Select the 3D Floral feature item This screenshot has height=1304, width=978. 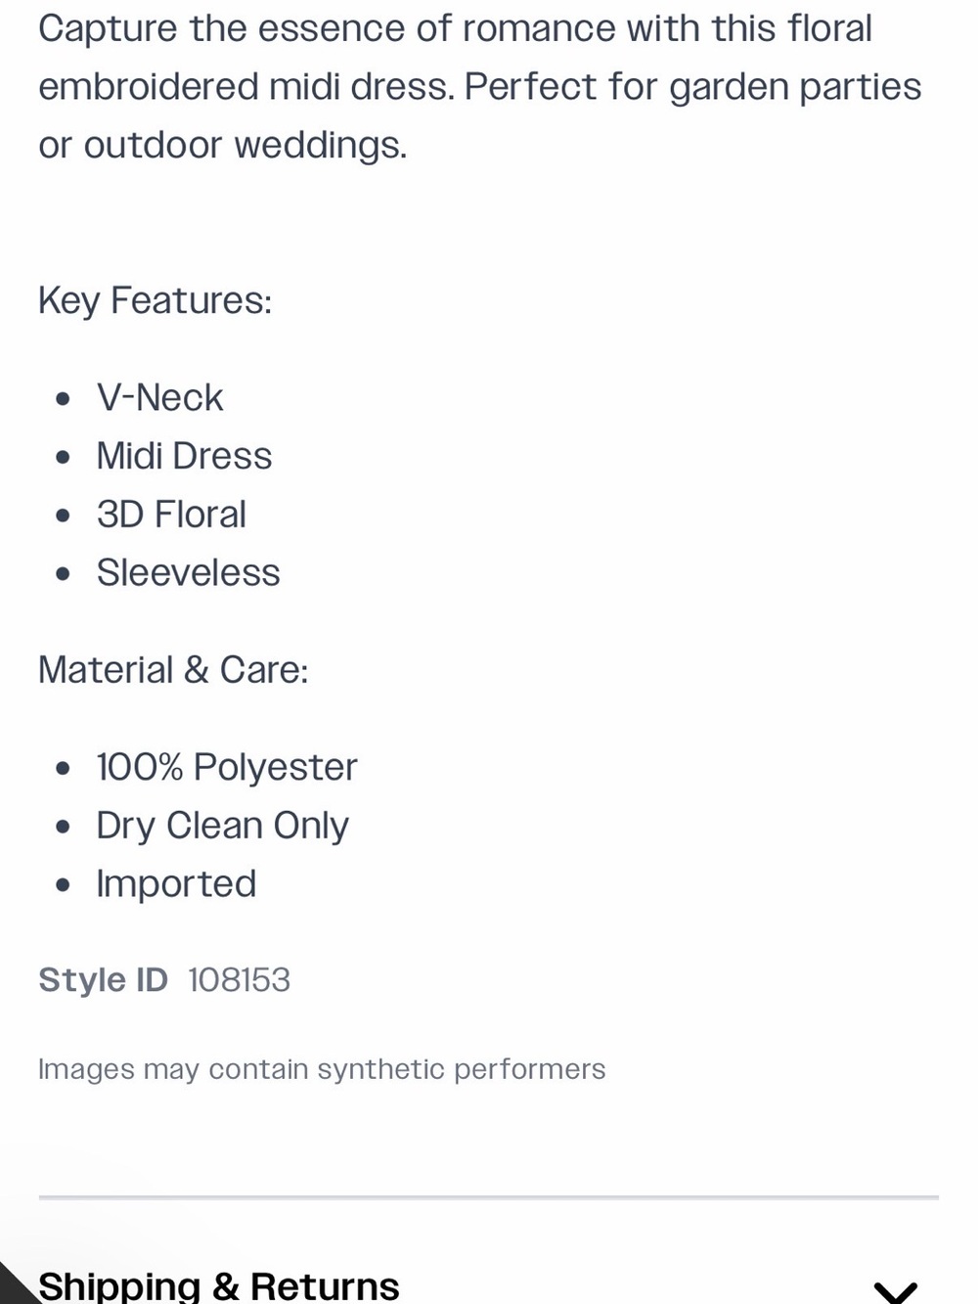pos(171,515)
